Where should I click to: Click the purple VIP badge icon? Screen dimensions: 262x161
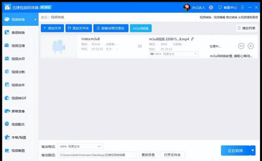click(x=211, y=8)
